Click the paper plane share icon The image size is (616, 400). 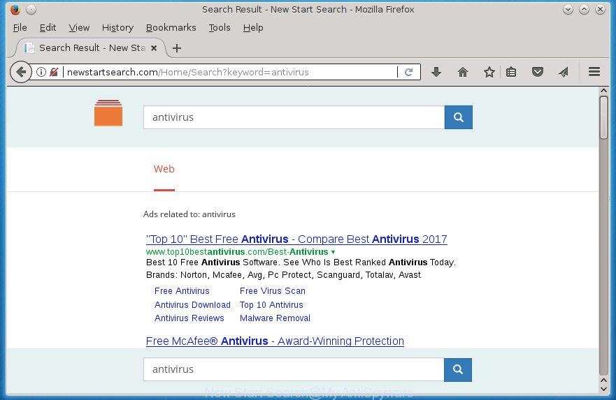(564, 72)
